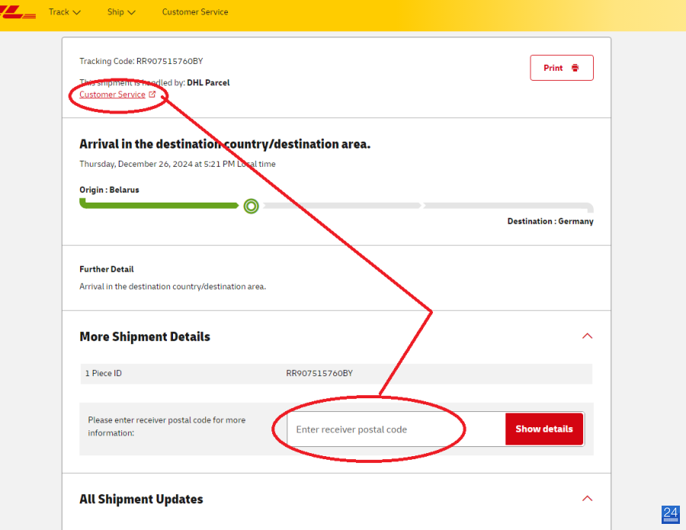
Task: Click the arrival status headline
Action: pos(225,144)
